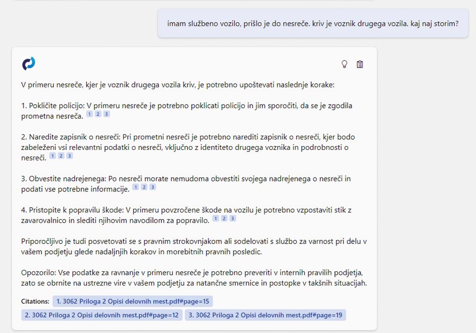476x333 pixels.
Task: Open citation 3 after the zapisnik step
Action: coord(70,156)
